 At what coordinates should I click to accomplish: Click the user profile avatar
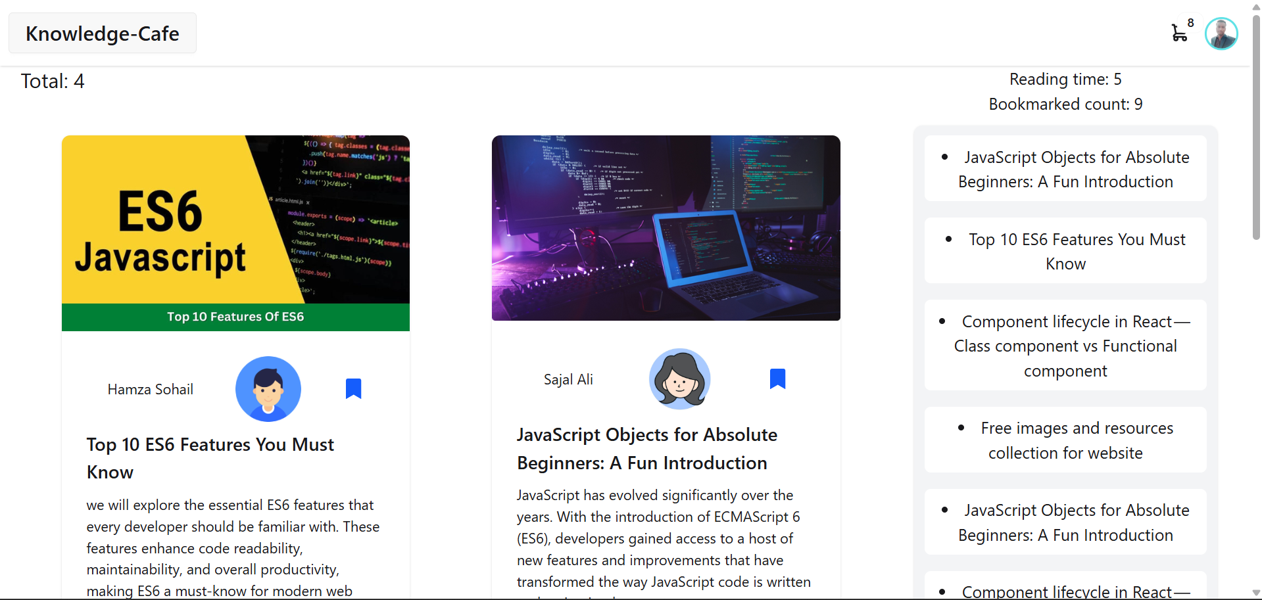pyautogui.click(x=1221, y=34)
